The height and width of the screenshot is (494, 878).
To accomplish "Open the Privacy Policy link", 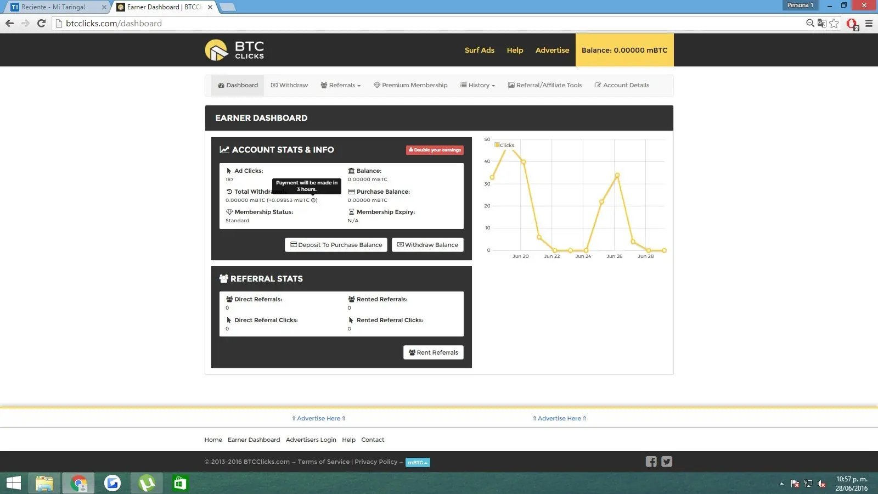I will coord(376,462).
